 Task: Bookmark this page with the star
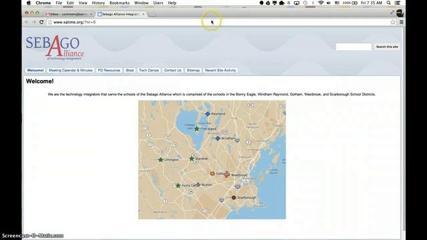coord(393,22)
